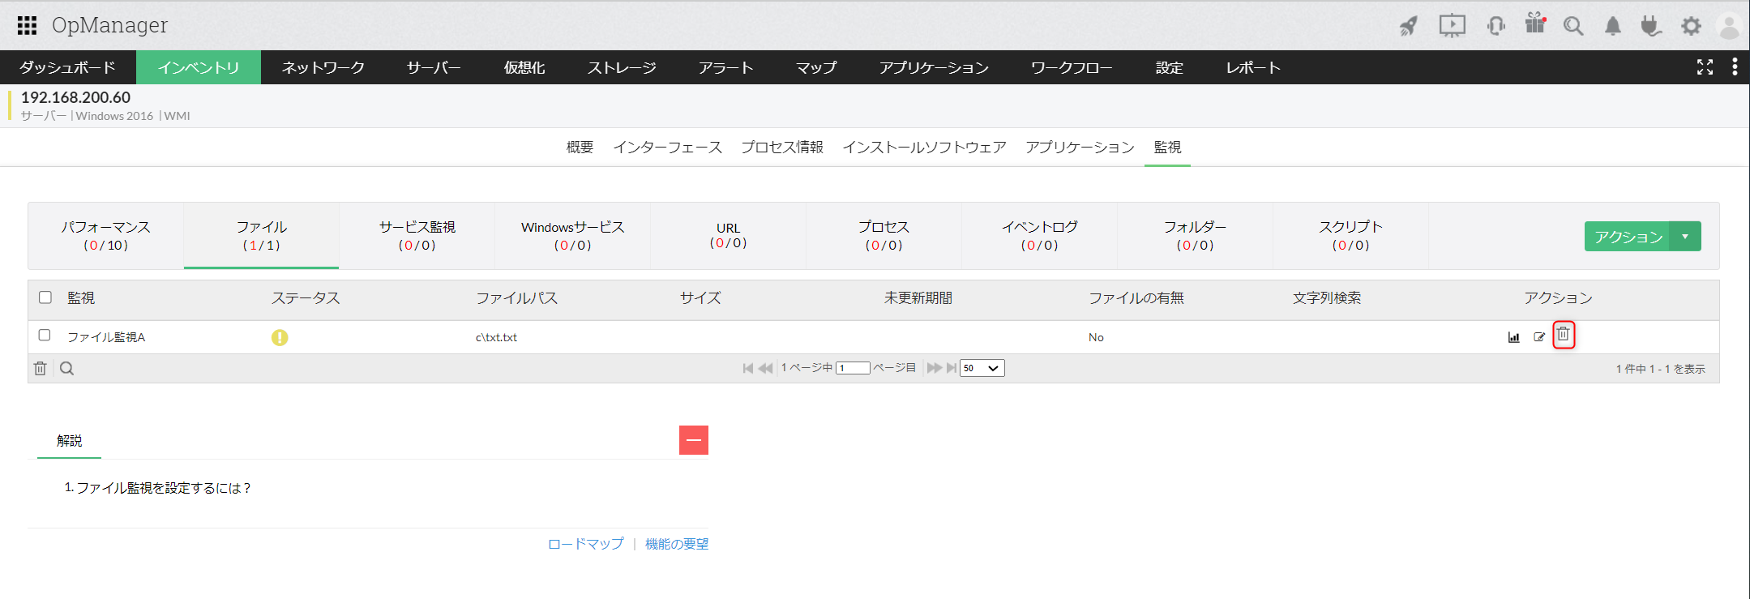Click the rocket quick-start icon
Image resolution: width=1750 pixels, height=599 pixels.
1409,26
